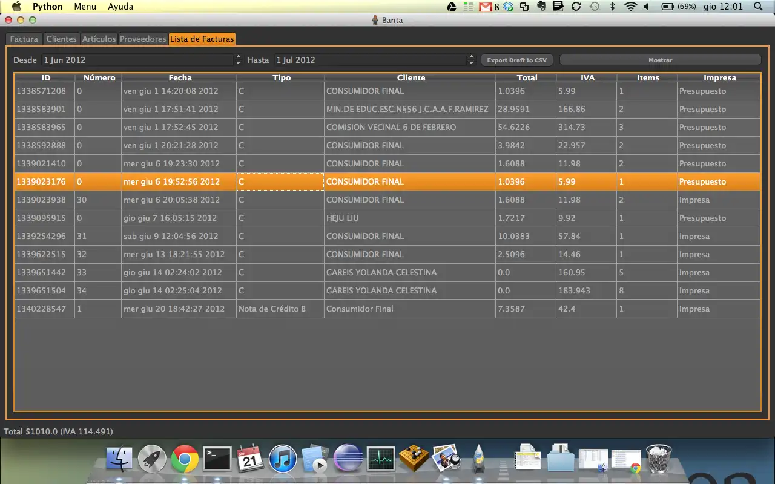This screenshot has width=775, height=484.
Task: Launch Launchpad rocket icon in Dock
Action: pos(152,459)
